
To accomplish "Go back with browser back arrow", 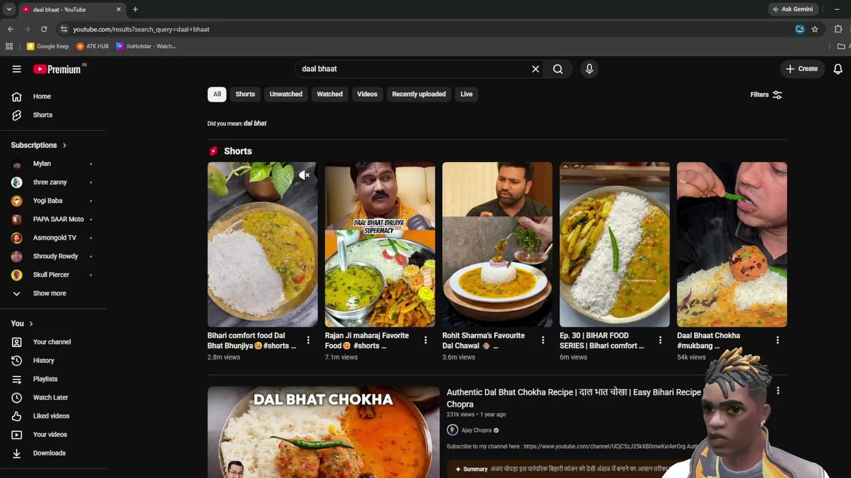I will pyautogui.click(x=11, y=29).
